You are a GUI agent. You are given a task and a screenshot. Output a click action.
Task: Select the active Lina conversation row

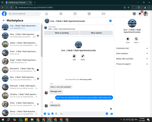coord(20,27)
